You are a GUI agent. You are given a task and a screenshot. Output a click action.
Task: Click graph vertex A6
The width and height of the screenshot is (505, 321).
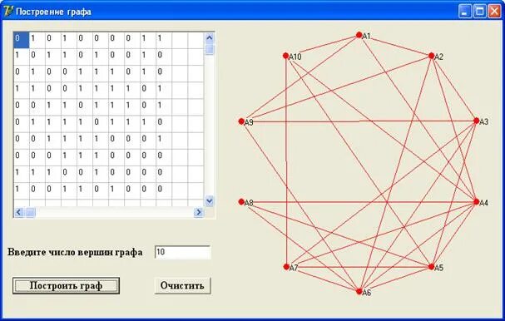coord(359,292)
